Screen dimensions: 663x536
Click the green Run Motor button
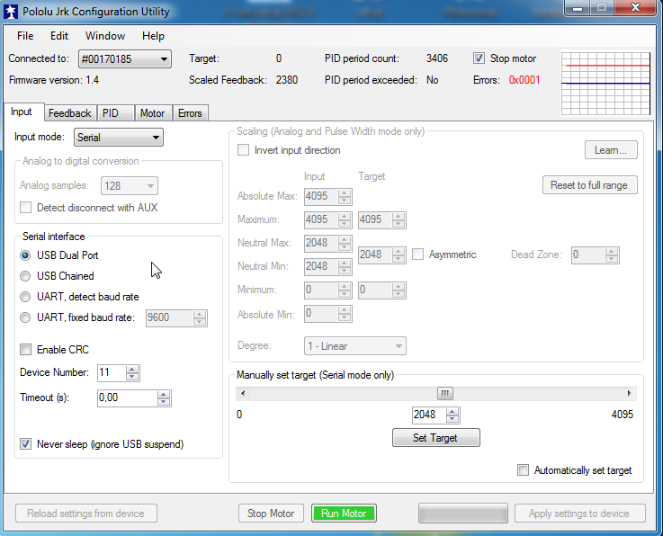pos(344,514)
